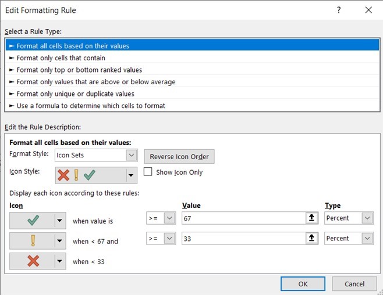
Task: Click the Help question mark icon
Action: click(x=339, y=10)
